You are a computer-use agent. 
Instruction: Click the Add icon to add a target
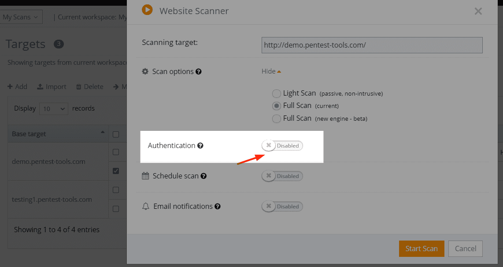coord(11,86)
